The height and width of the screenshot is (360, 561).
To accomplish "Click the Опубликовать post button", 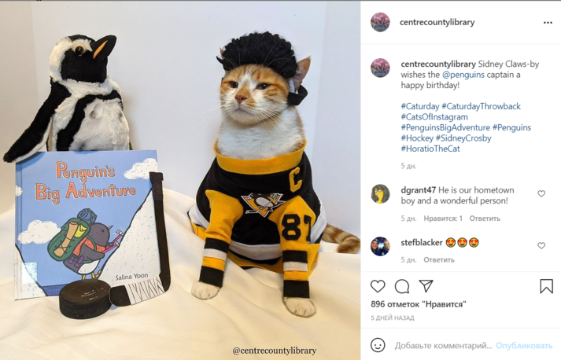I will [524, 346].
